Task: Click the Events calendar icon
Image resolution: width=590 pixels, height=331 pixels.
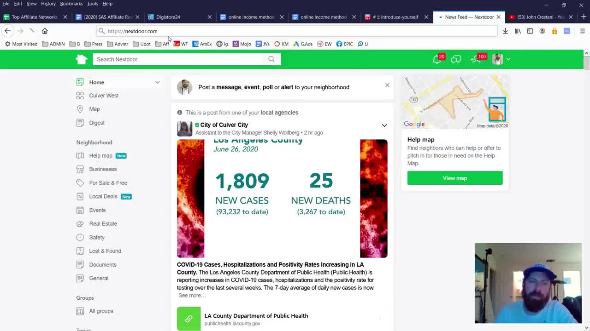Action: pos(80,210)
